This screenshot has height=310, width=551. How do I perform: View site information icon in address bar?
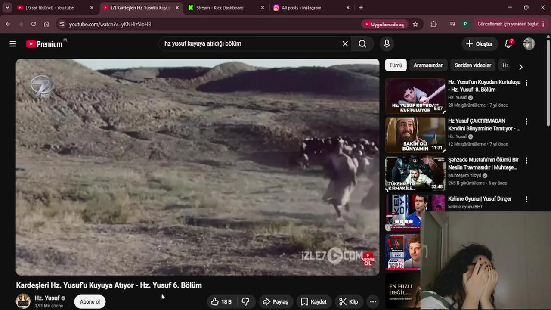pos(62,25)
